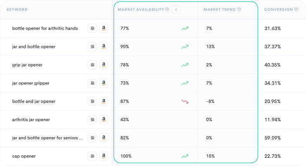
Task: Collapse the Market Availability column with chevron
Action: click(176, 9)
